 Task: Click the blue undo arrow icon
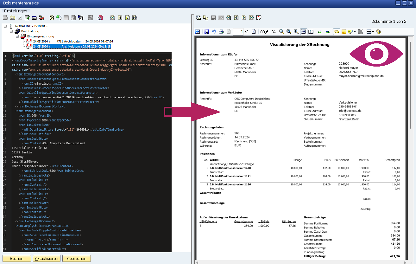(214, 32)
